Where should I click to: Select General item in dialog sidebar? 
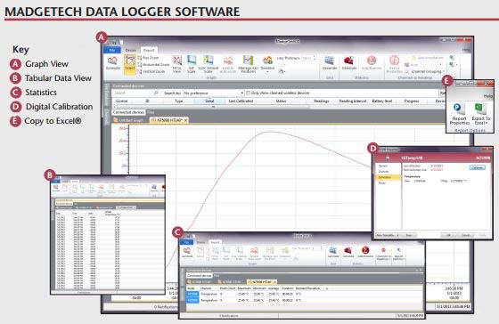383,166
